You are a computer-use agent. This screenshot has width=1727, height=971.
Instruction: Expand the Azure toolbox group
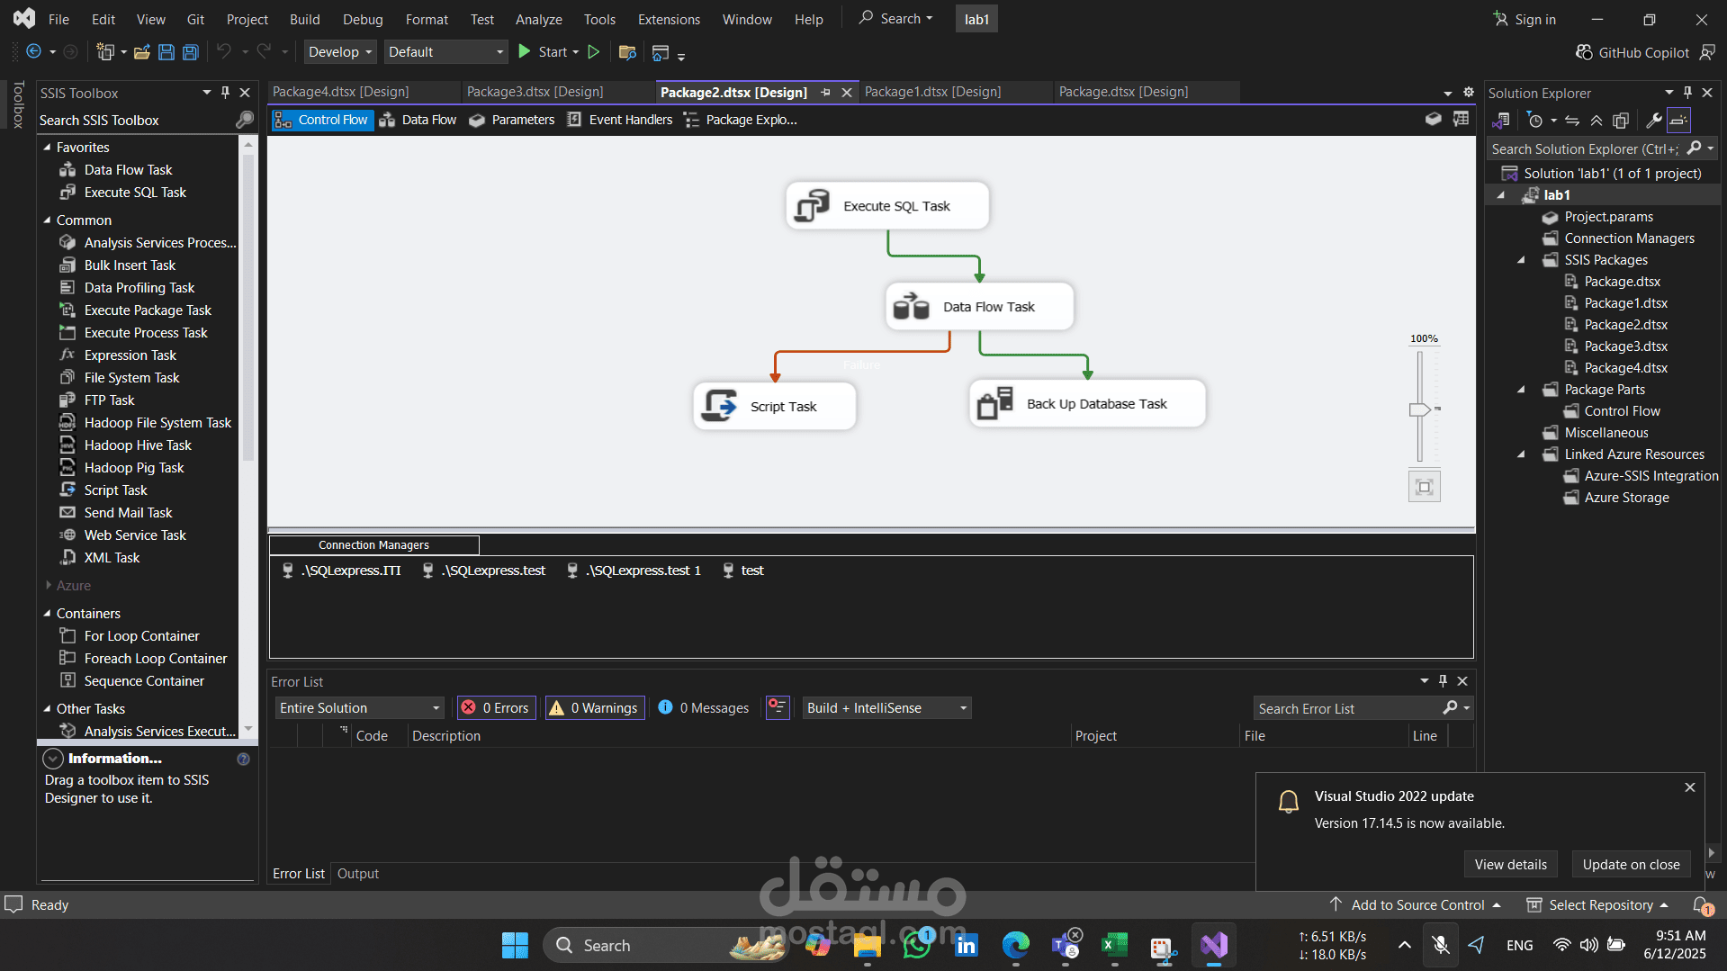tap(47, 585)
